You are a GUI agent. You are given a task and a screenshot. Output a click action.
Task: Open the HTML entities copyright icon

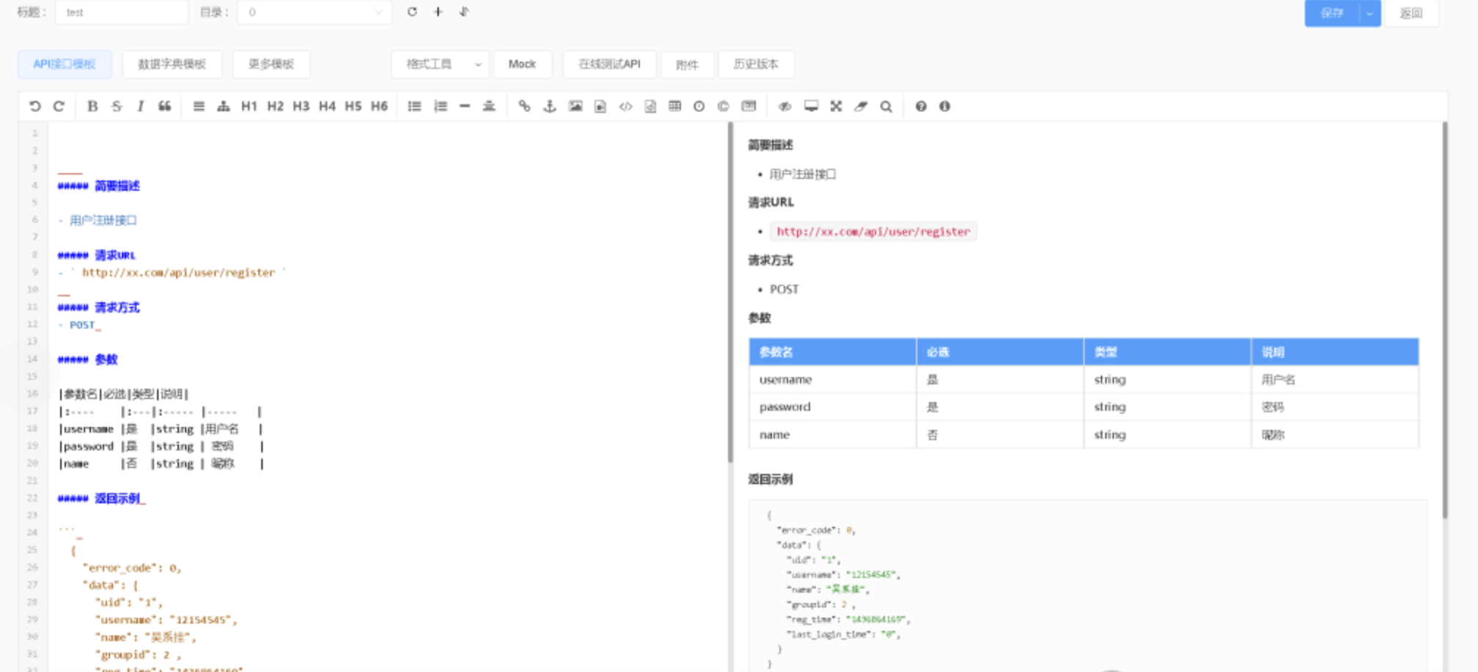pos(724,106)
